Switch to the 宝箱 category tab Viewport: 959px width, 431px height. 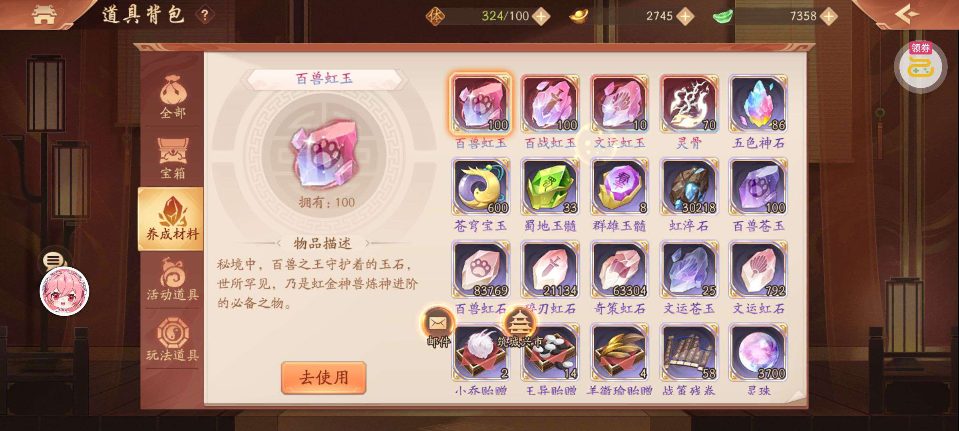(173, 158)
